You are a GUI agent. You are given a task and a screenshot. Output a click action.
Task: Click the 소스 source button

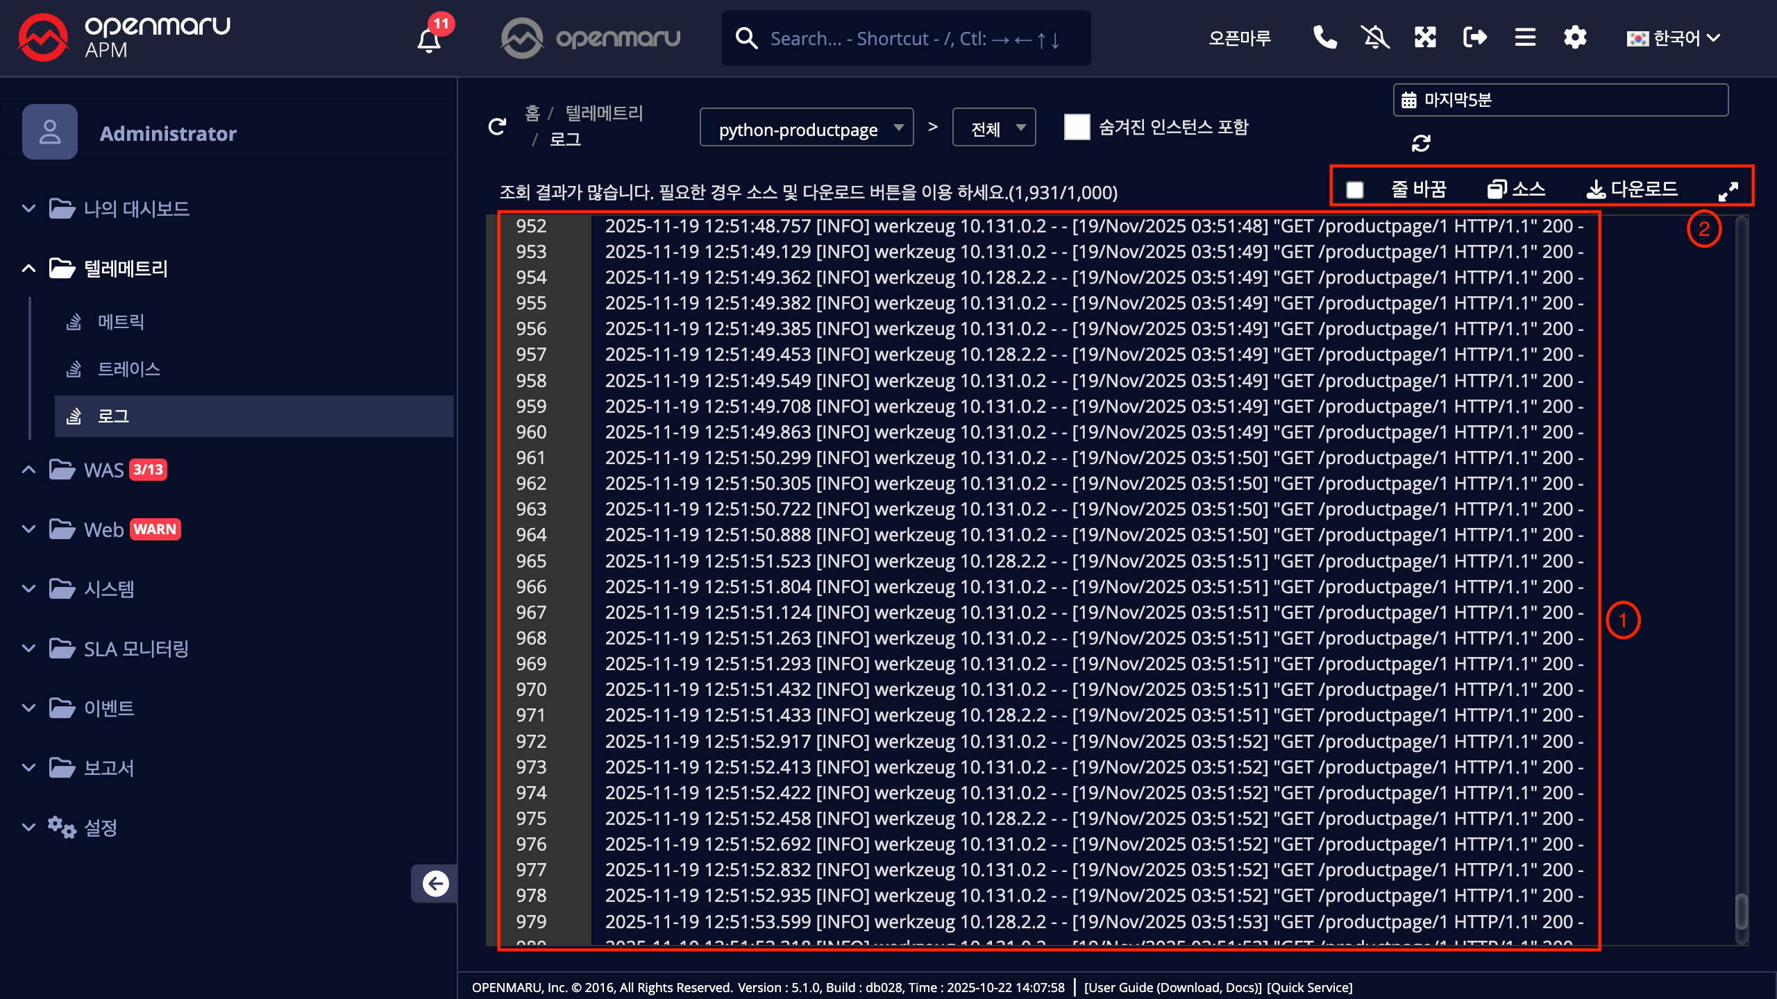click(1516, 189)
